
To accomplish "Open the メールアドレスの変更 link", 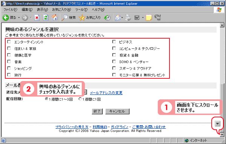I will click(x=106, y=93).
